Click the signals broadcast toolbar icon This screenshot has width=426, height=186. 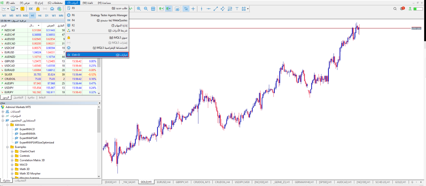click(x=45, y=9)
